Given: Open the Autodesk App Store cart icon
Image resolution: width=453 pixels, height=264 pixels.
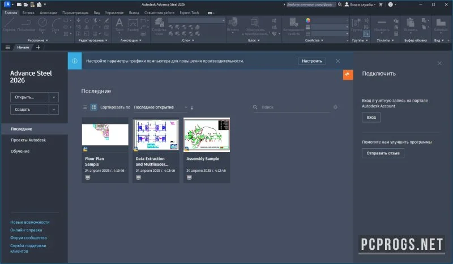Looking at the screenshot, I should pyautogui.click(x=381, y=5).
